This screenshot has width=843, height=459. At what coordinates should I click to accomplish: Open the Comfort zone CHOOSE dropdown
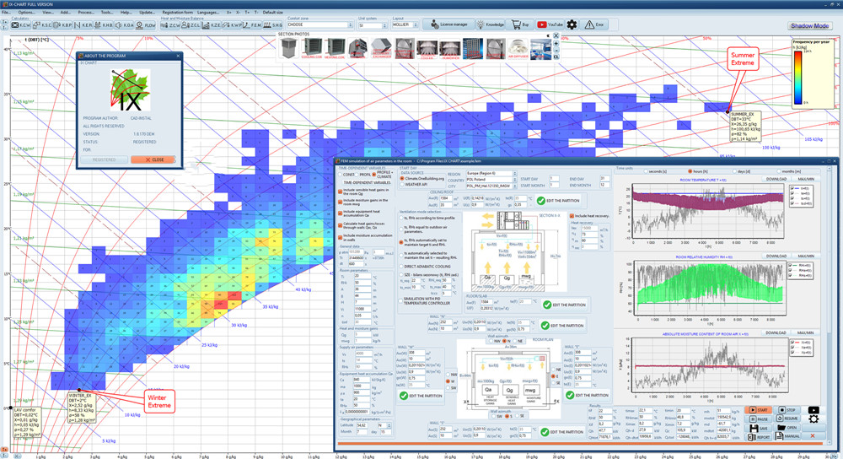(x=319, y=24)
